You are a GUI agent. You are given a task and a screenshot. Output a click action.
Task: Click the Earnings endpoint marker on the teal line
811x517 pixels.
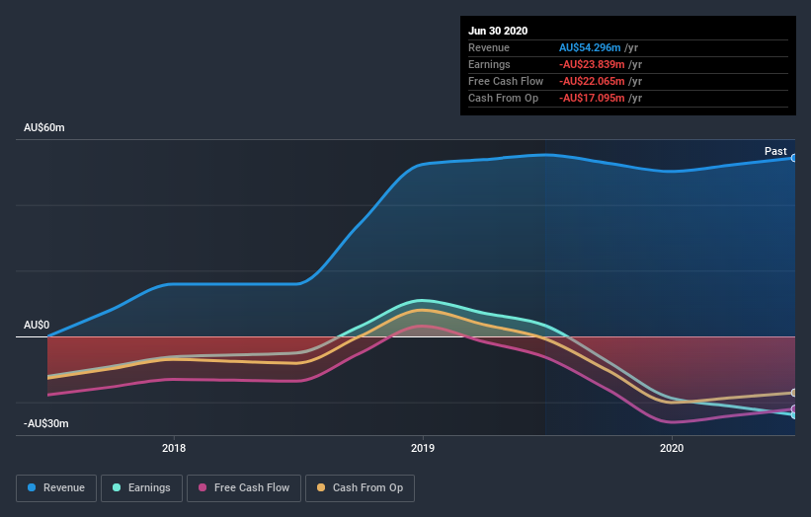(794, 414)
